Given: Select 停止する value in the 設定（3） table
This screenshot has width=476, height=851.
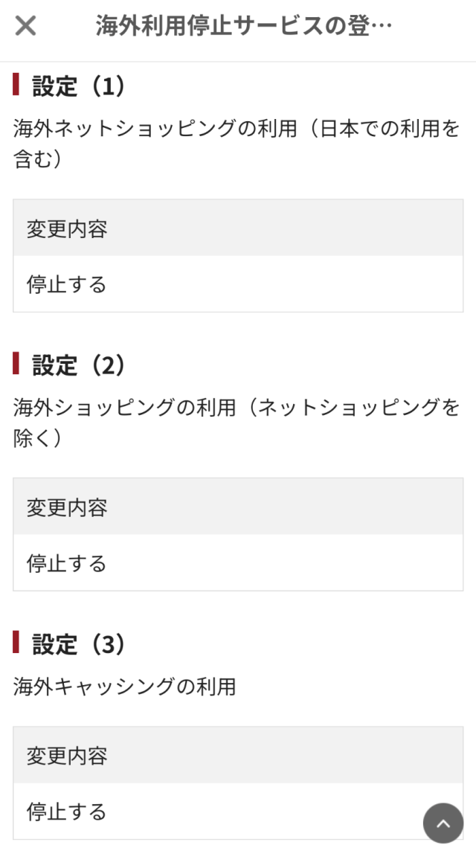Looking at the screenshot, I should 67,812.
